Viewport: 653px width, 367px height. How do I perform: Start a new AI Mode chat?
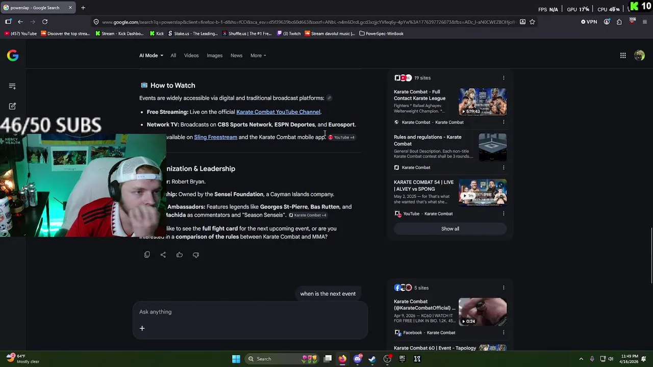[12, 106]
